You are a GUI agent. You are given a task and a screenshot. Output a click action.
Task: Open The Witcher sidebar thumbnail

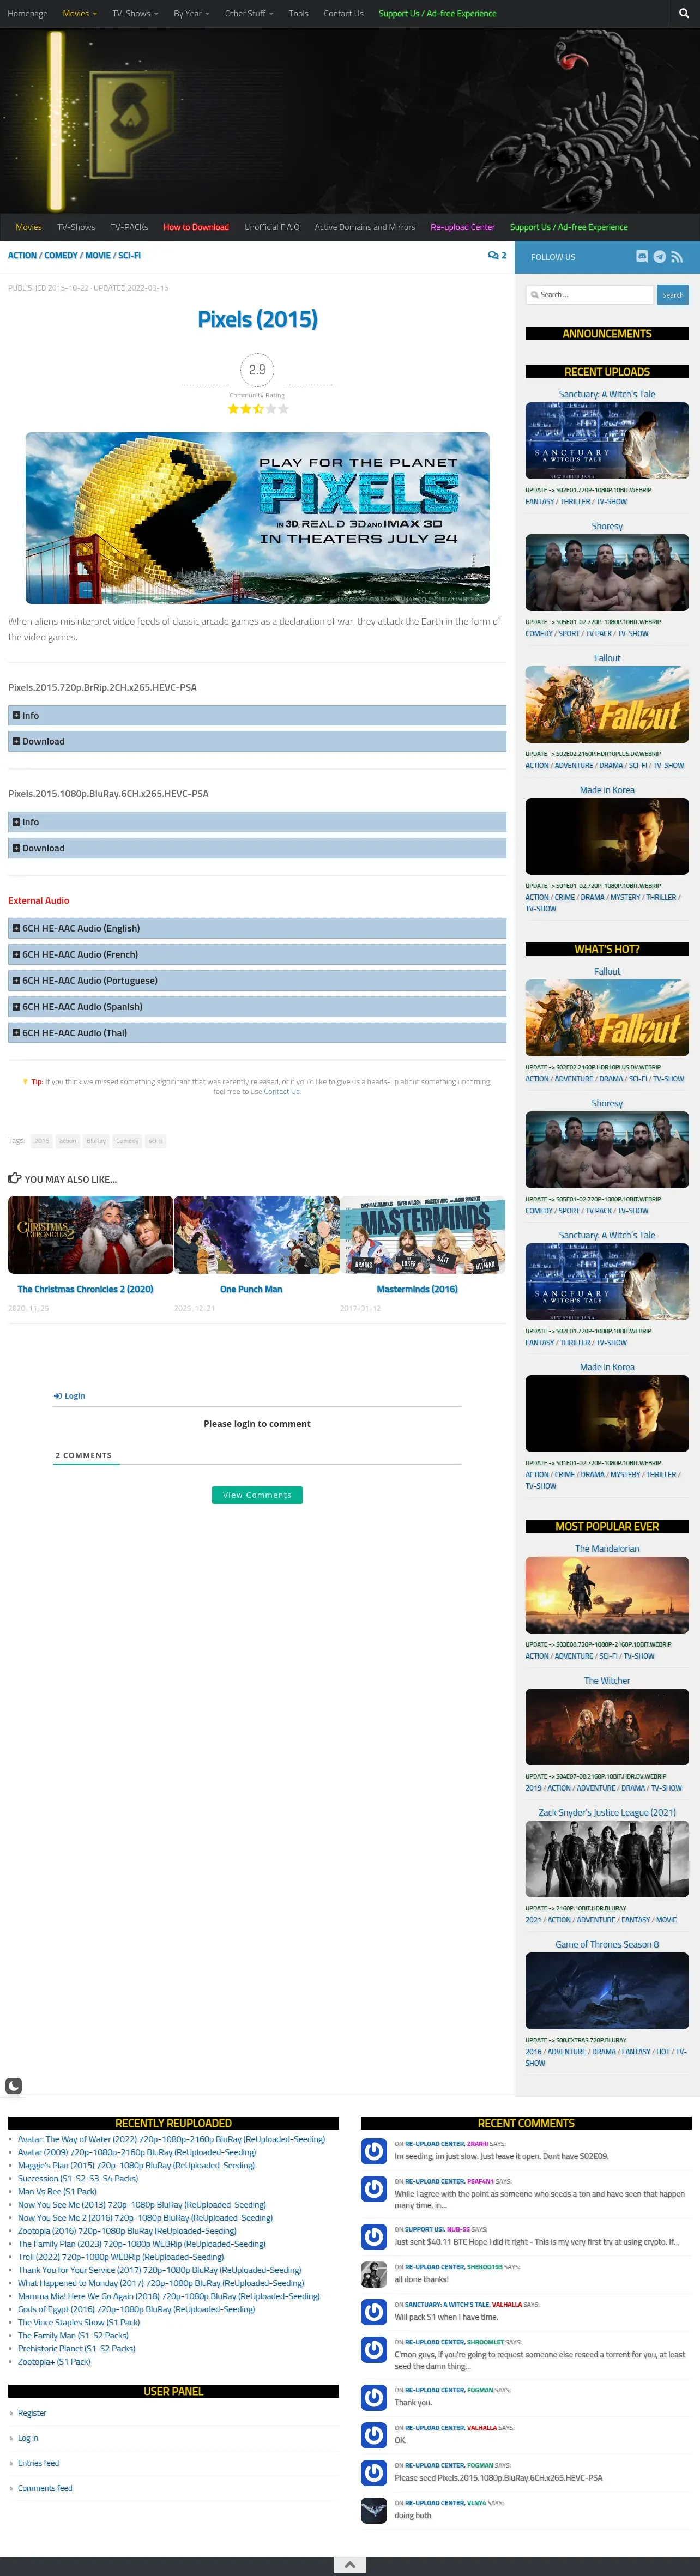point(607,1727)
